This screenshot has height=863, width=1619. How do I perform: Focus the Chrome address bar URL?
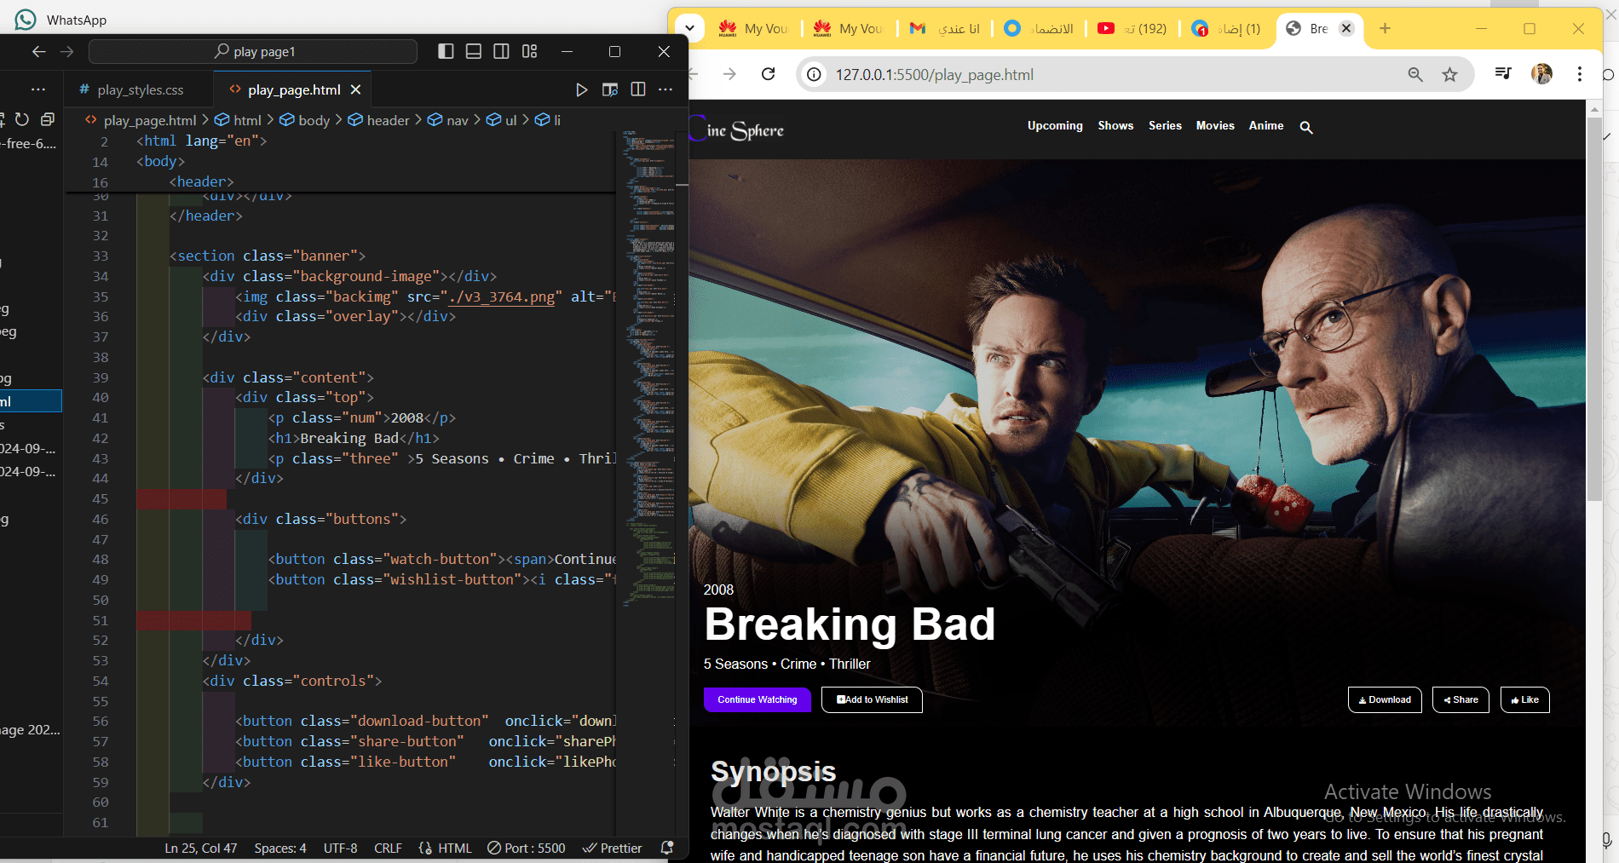[x=935, y=75]
